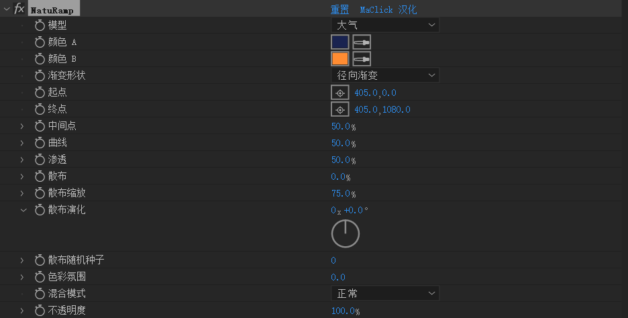Image resolution: width=628 pixels, height=318 pixels.
Task: Click the stopwatch icon beside 模型
Action: 40,25
